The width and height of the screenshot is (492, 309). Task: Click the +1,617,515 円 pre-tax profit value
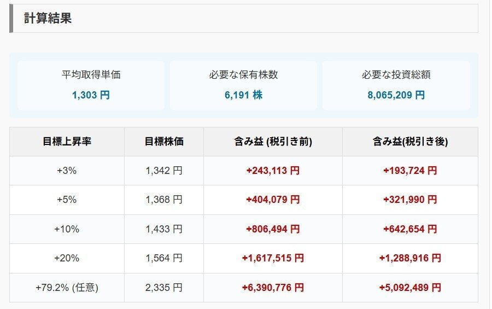pyautogui.click(x=273, y=258)
